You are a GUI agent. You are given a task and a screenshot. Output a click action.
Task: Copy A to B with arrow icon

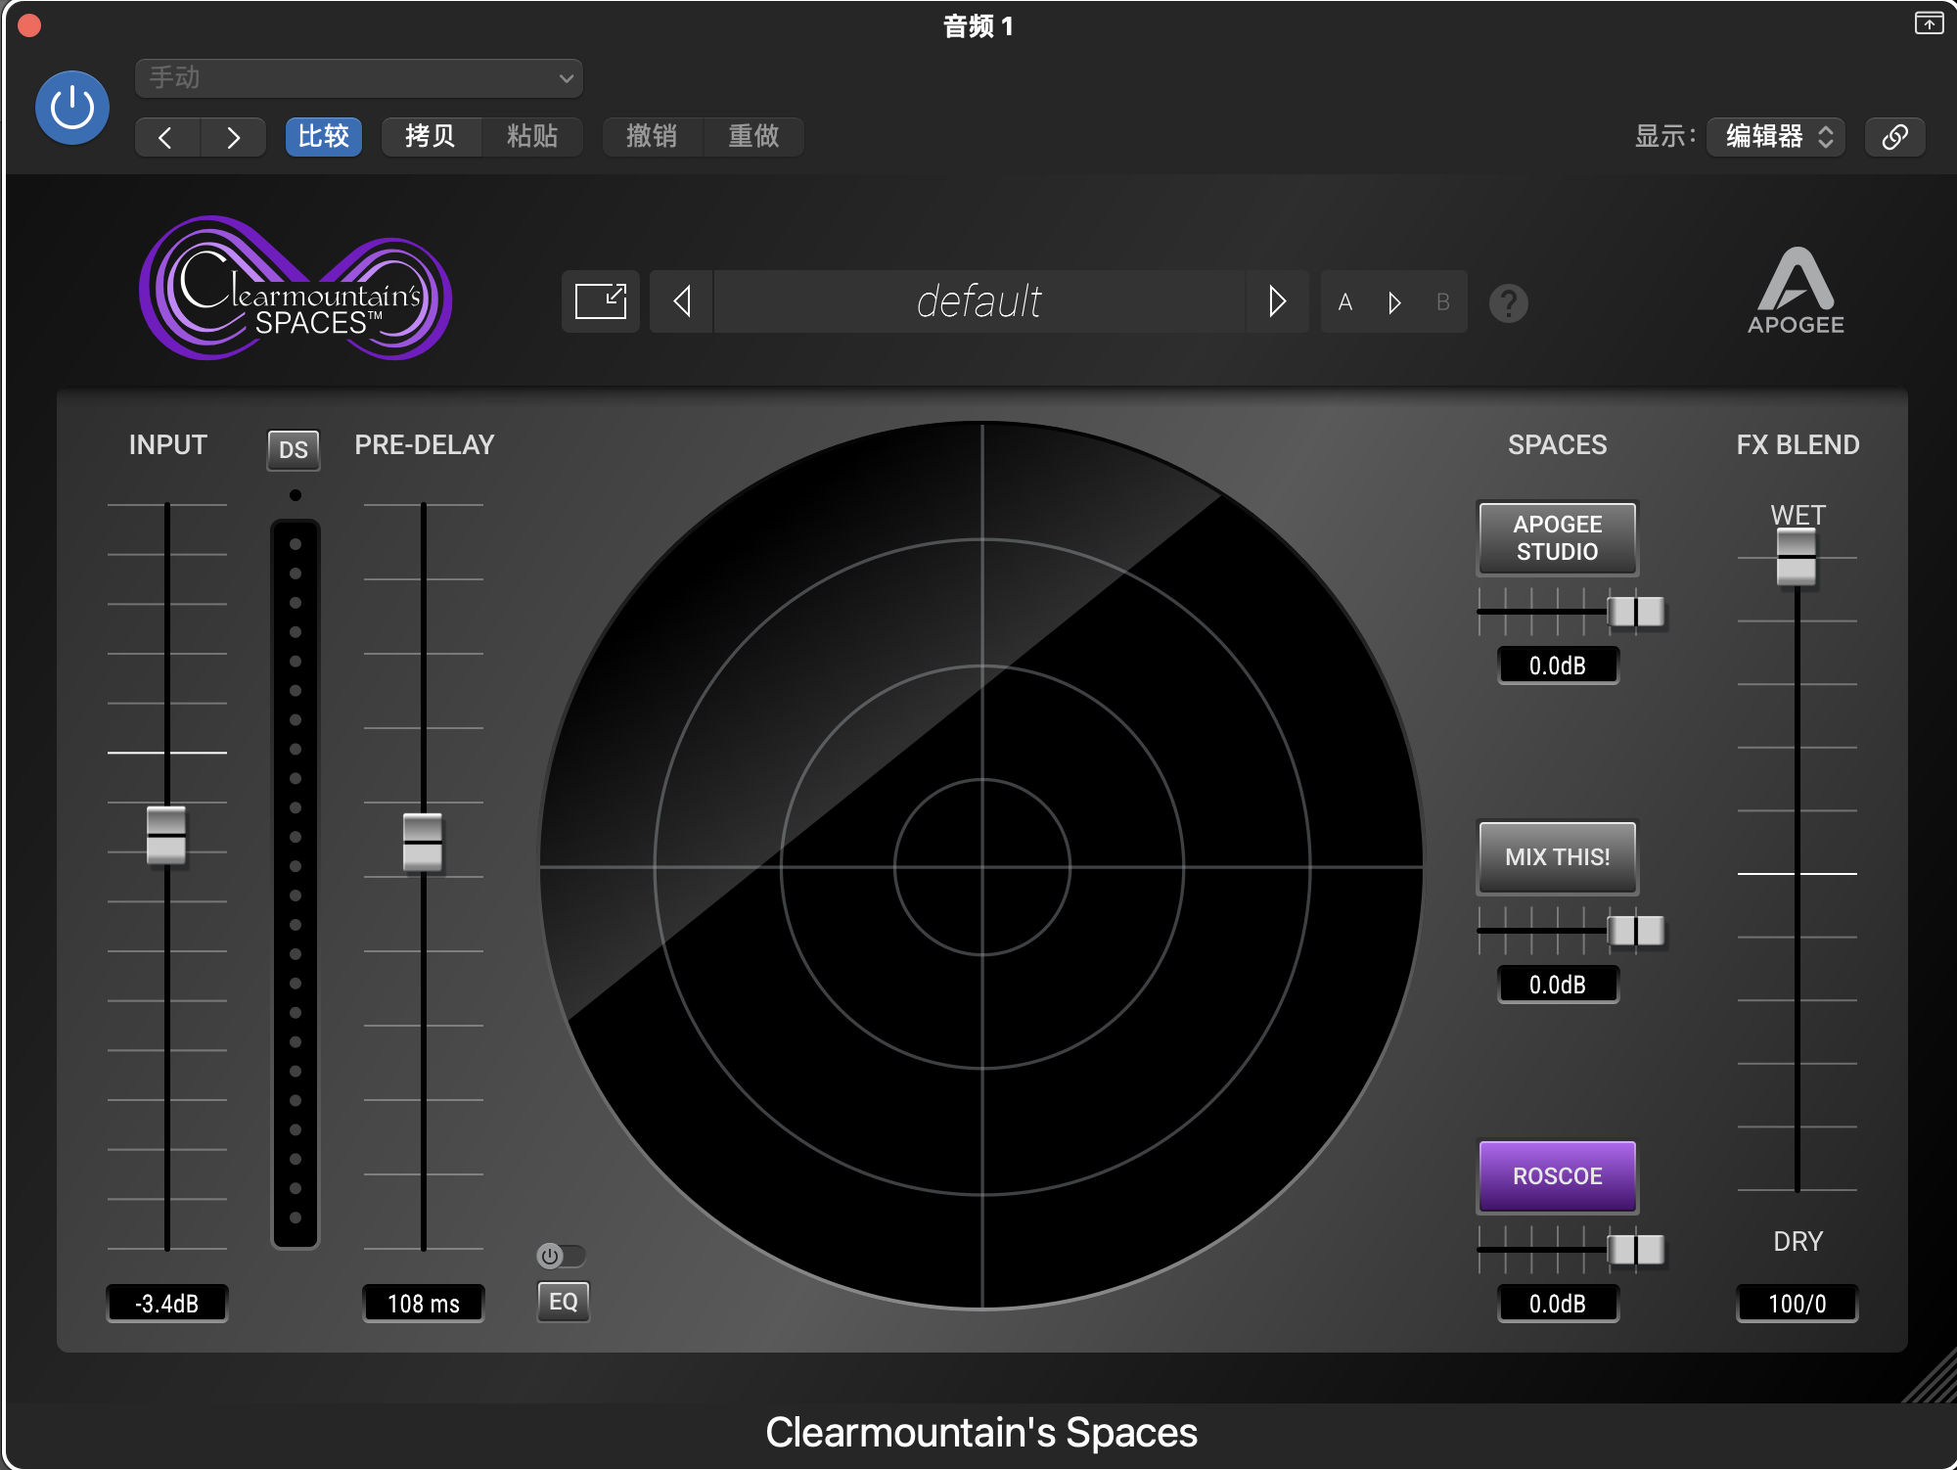pyautogui.click(x=1394, y=302)
